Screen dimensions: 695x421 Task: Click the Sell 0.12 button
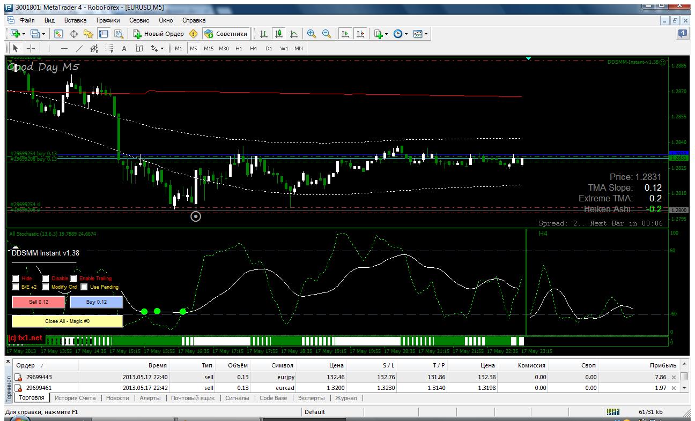click(x=39, y=302)
